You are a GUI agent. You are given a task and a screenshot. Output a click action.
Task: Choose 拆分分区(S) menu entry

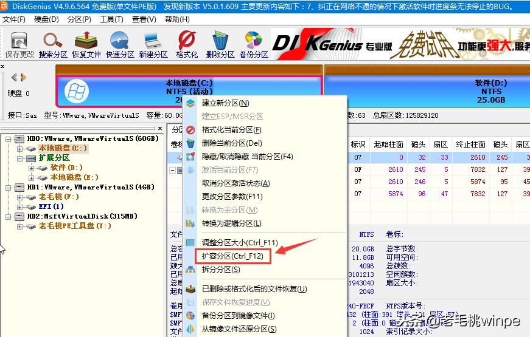click(x=221, y=270)
